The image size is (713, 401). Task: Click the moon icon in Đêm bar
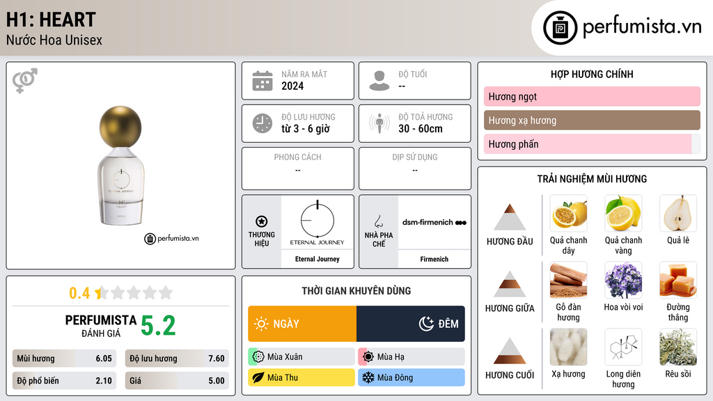pos(426,324)
